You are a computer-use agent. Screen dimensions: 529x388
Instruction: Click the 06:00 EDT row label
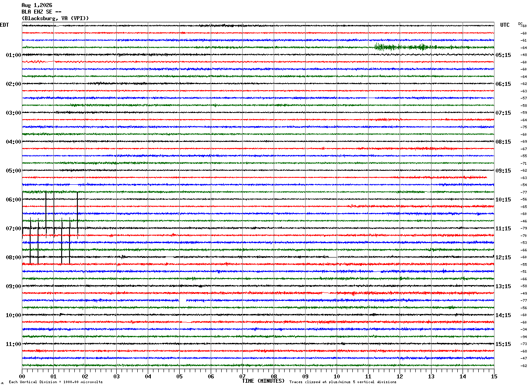click(x=14, y=200)
